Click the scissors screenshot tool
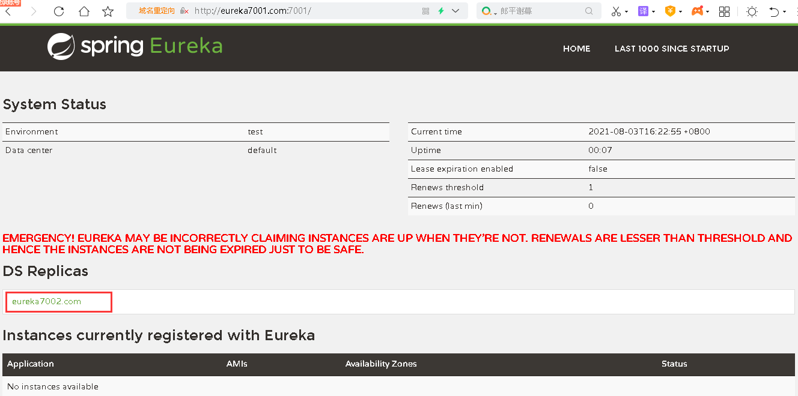 [616, 11]
